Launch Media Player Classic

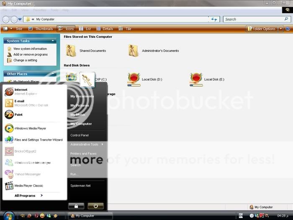pyautogui.click(x=24, y=186)
